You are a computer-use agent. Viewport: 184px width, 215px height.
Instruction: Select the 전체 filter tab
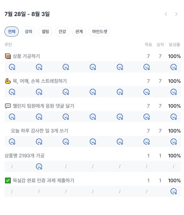click(12, 32)
